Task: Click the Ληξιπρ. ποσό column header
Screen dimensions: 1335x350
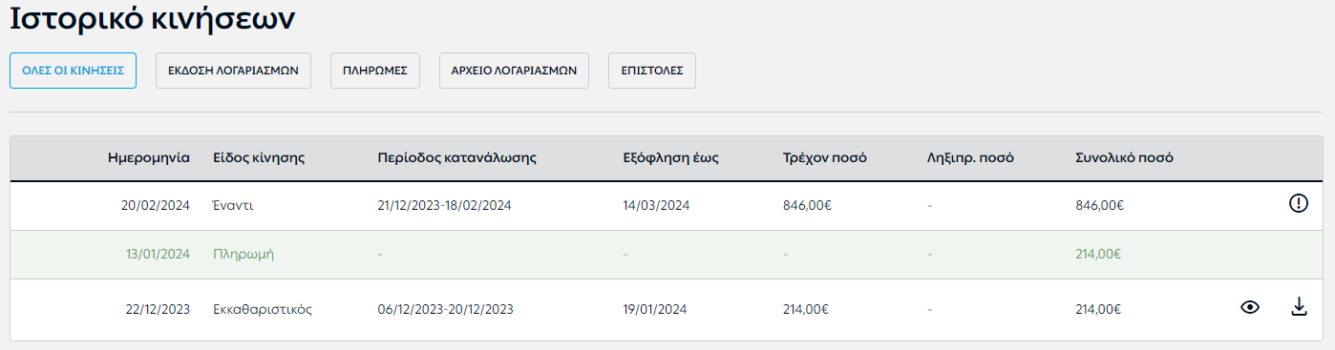Action: tap(970, 158)
